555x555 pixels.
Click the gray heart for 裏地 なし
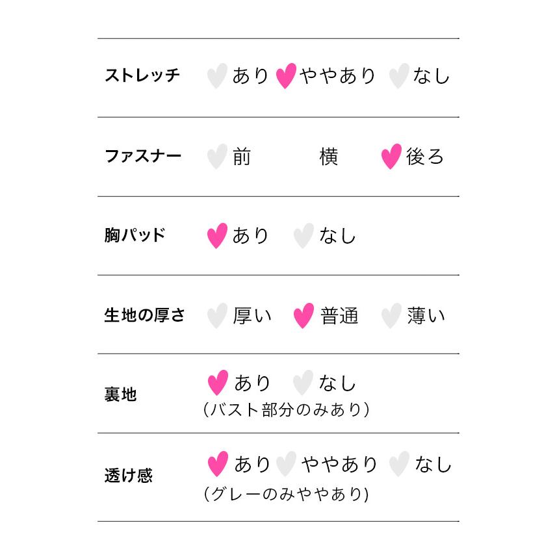[303, 383]
